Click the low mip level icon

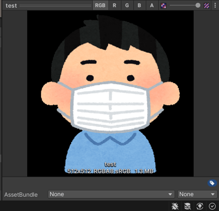(x=164, y=6)
